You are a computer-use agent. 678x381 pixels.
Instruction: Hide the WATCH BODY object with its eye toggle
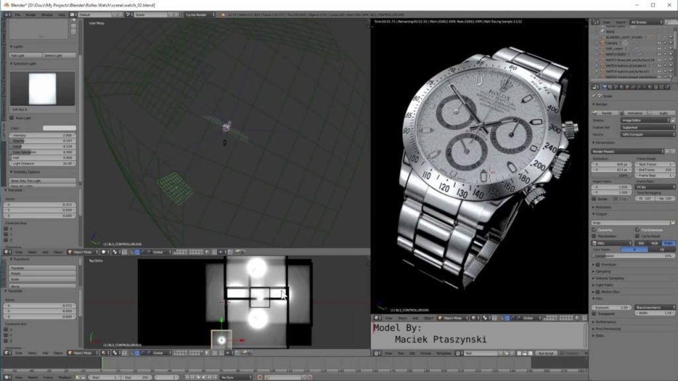(x=659, y=54)
